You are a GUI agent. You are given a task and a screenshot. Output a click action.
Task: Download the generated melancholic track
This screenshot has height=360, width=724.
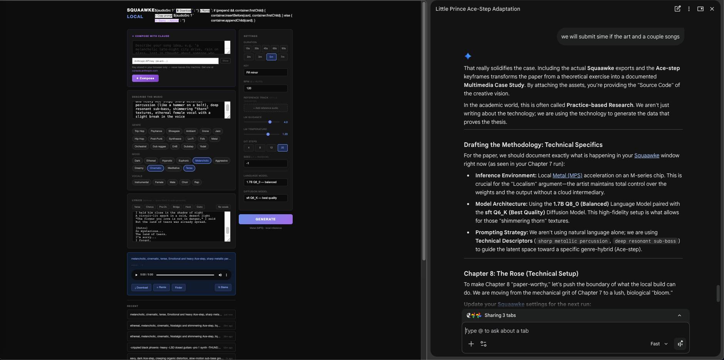click(141, 287)
